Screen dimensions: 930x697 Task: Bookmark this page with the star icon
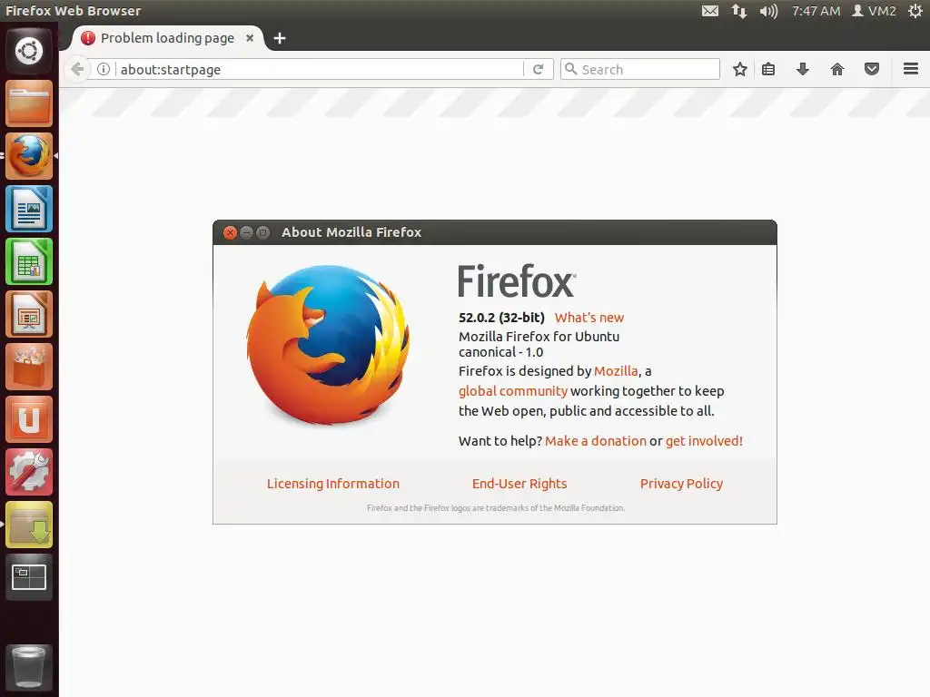(x=739, y=69)
